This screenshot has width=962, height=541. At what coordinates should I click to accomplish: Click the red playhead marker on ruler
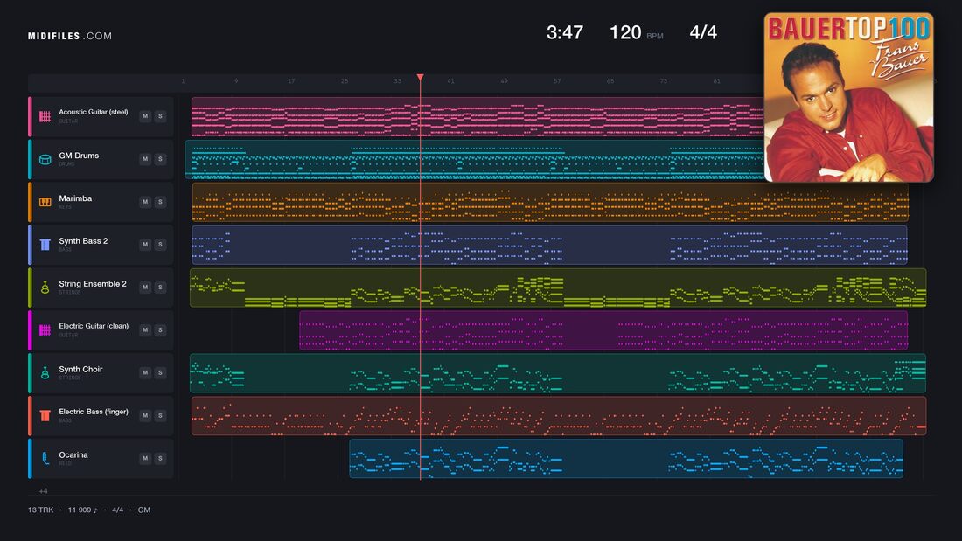[421, 77]
